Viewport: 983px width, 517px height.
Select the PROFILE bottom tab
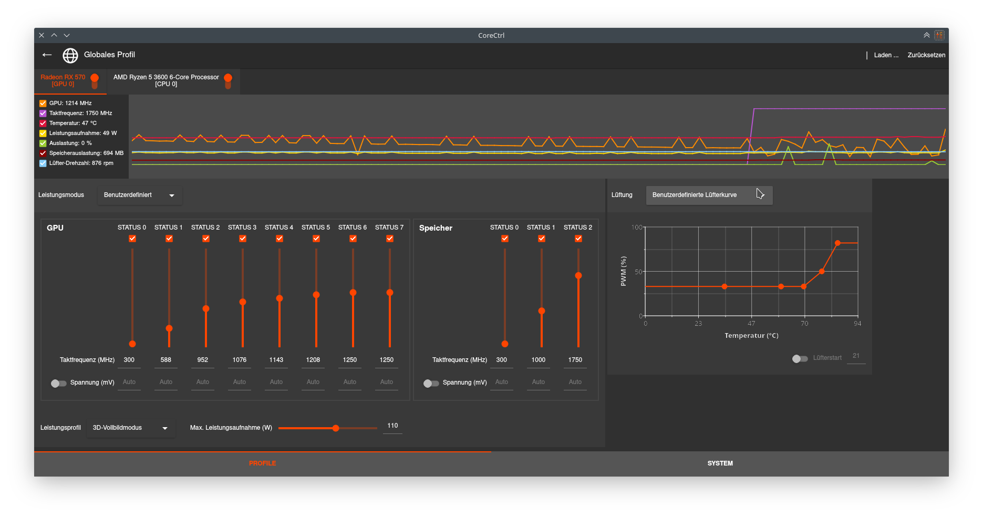point(263,463)
